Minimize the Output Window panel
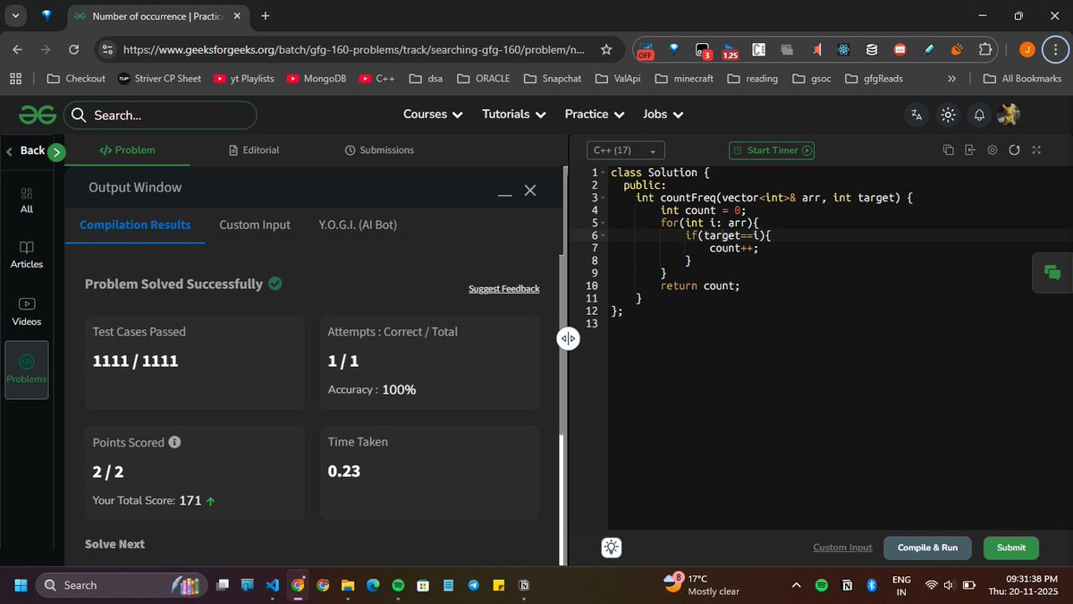1073x604 pixels. (x=505, y=192)
